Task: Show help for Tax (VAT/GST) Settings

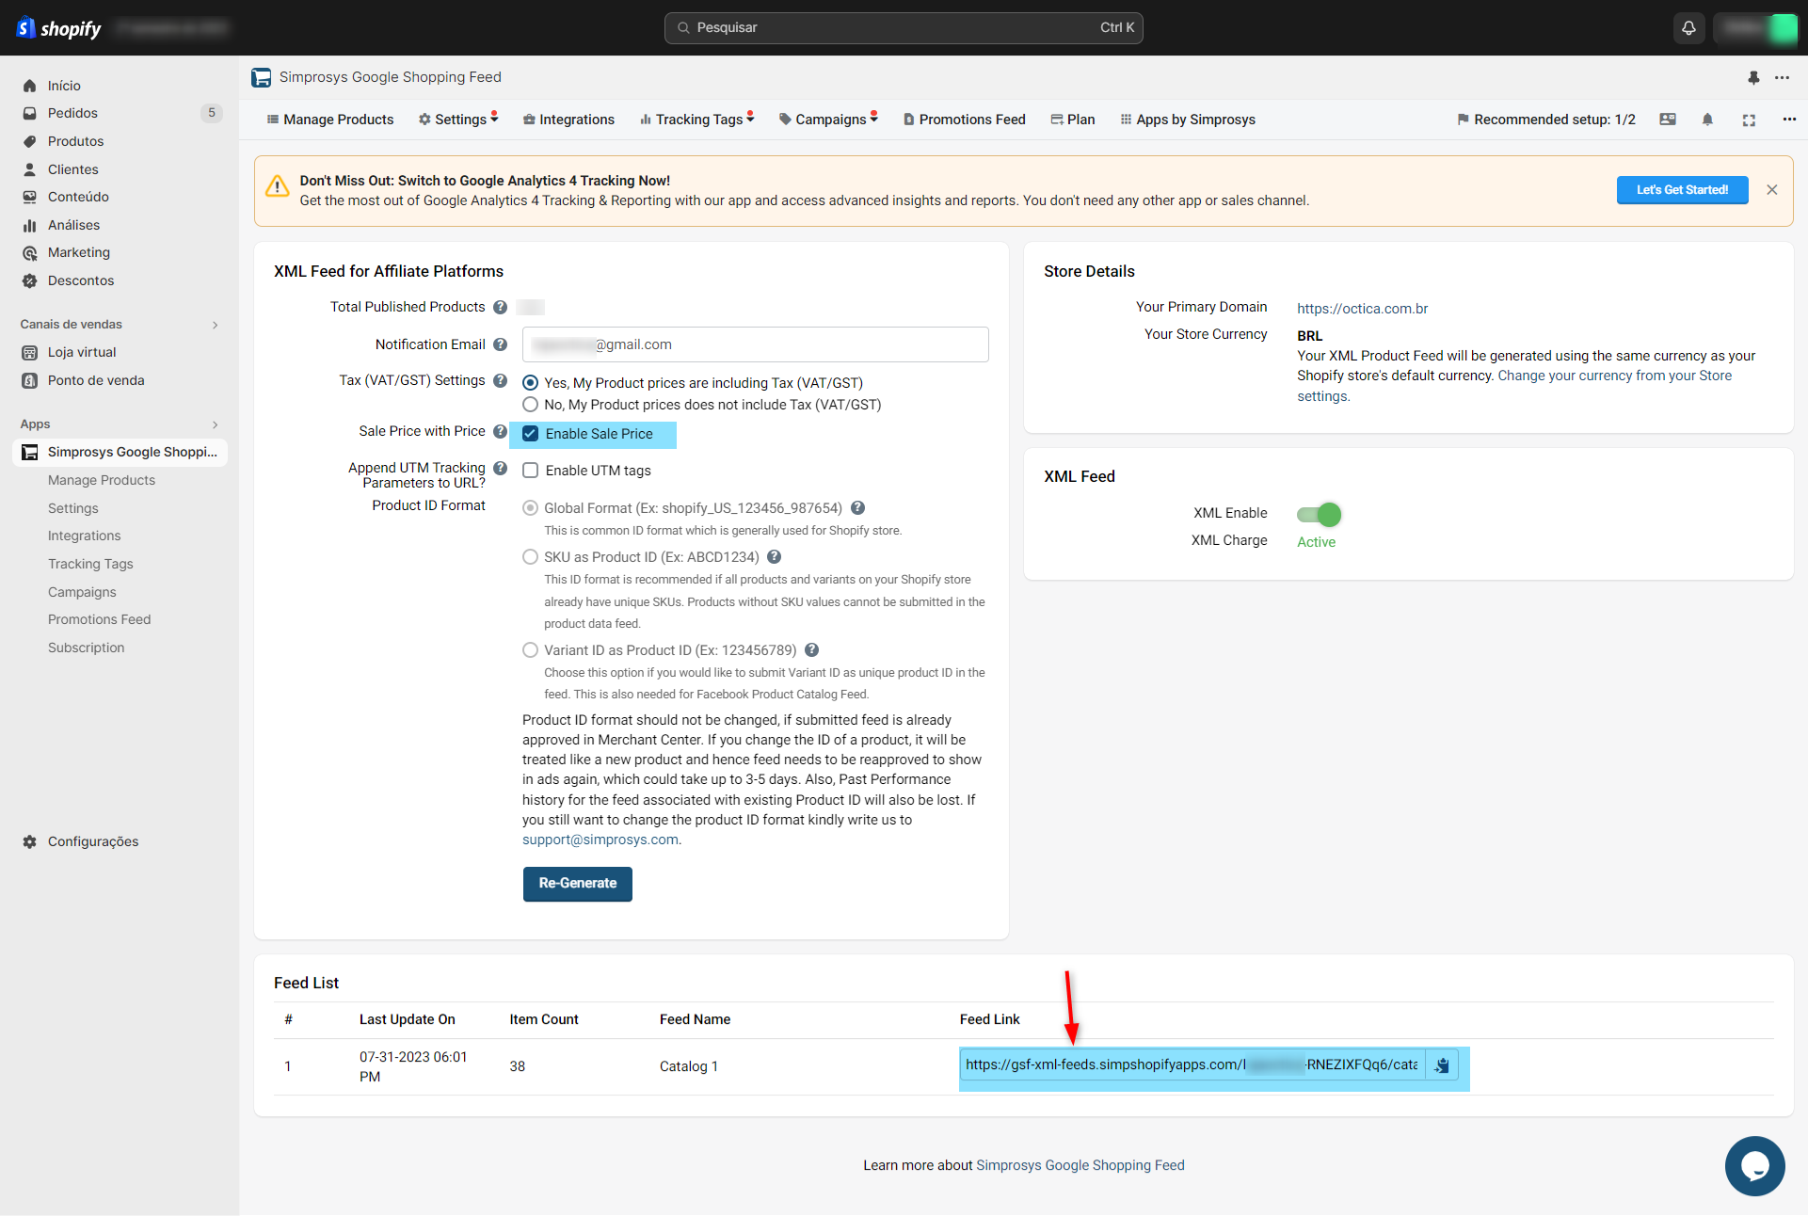Action: coord(500,380)
